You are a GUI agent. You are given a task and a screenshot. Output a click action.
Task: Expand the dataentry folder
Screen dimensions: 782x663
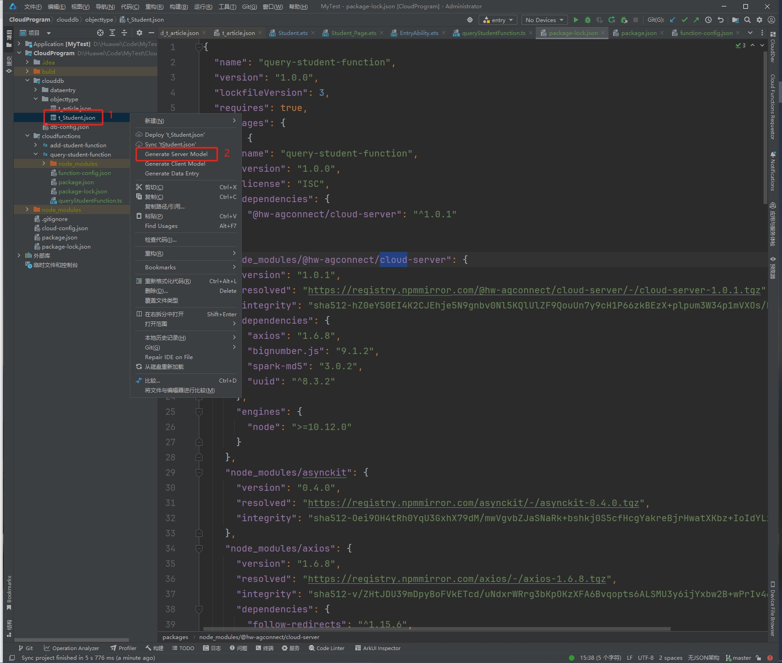[x=36, y=90]
